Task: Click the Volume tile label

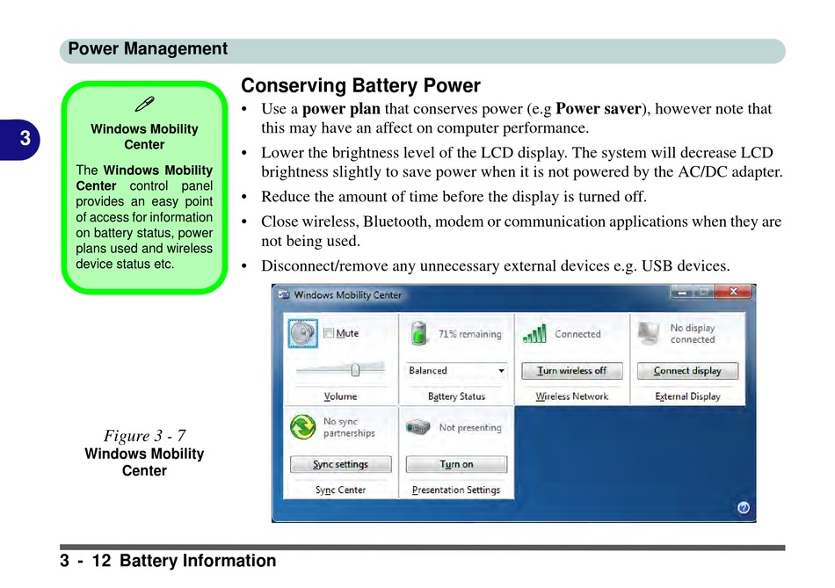Action: (340, 396)
